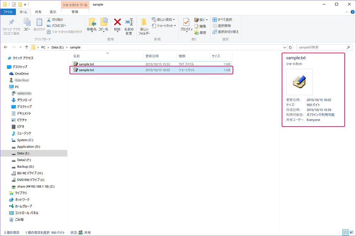Click PC in the address breadcrumb
356x236 pixels.
click(43, 47)
